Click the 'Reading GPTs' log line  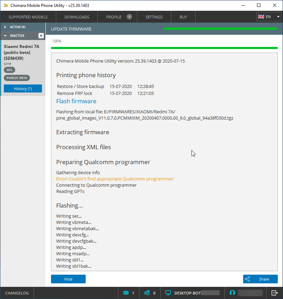pos(70,192)
